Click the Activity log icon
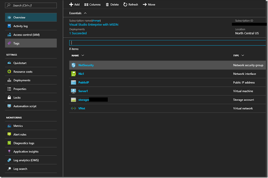This screenshot has height=178, width=268. [9, 26]
